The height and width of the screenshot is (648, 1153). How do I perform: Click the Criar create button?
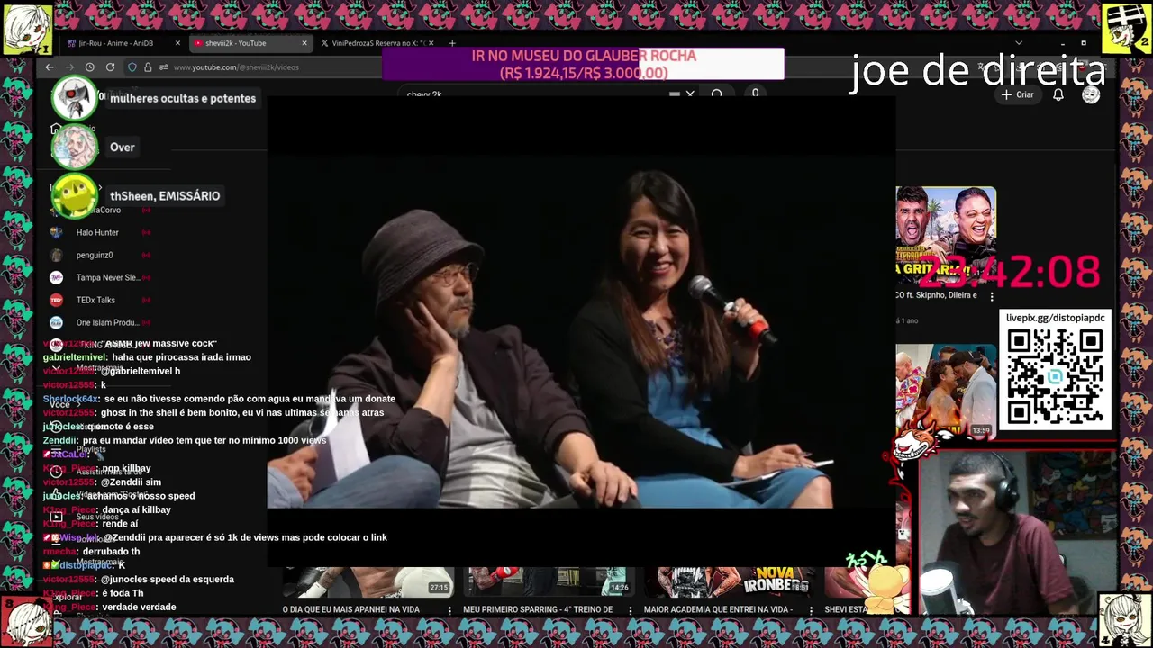(x=1018, y=94)
